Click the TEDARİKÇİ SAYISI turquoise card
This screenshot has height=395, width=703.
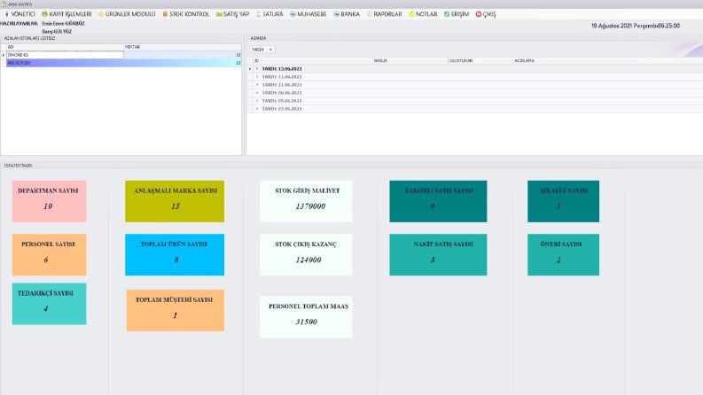tap(50, 304)
